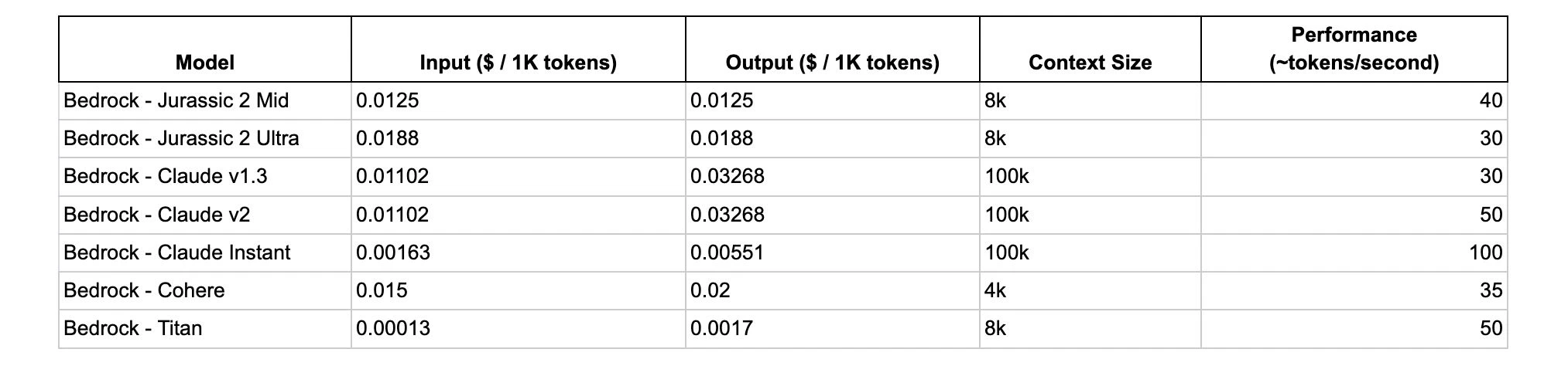1568x366 pixels.
Task: Select the Input ($ / 1K tokens) header
Action: 518,63
